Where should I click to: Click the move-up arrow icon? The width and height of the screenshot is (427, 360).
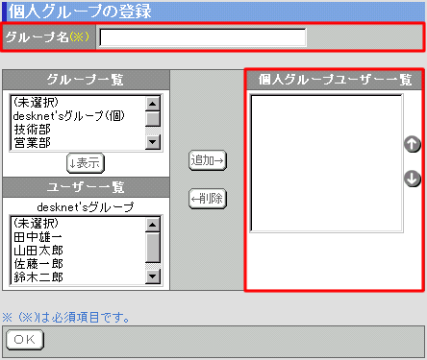pyautogui.click(x=413, y=144)
